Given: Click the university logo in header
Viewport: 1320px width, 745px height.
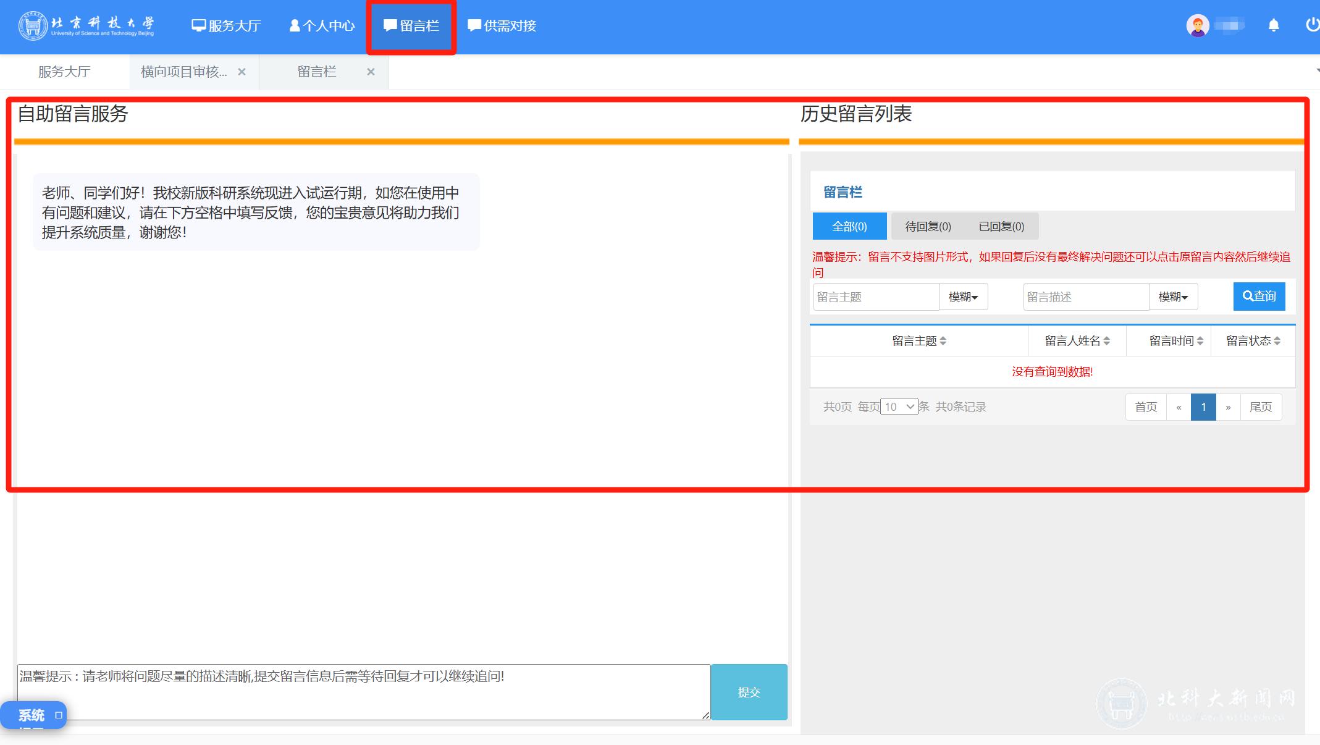Looking at the screenshot, I should [x=86, y=26].
